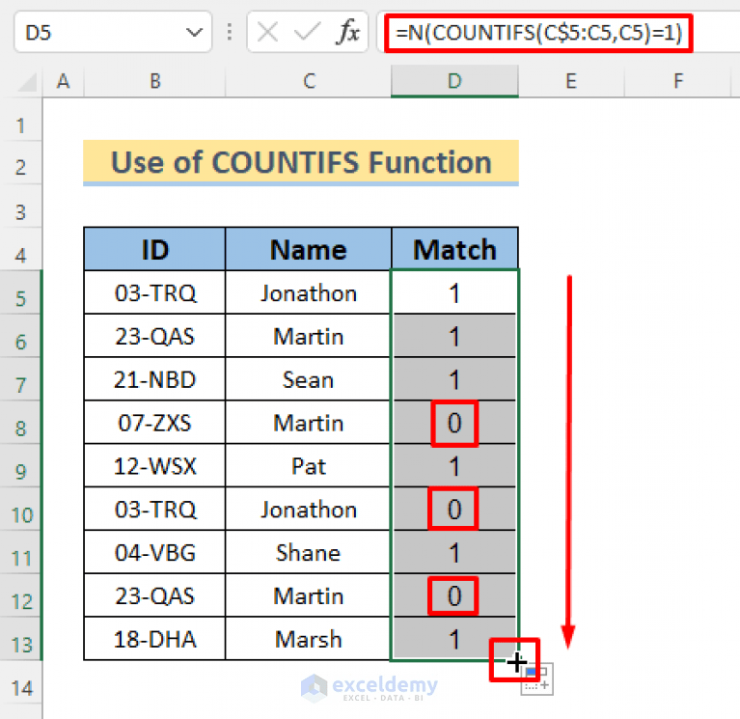The width and height of the screenshot is (740, 719).
Task: Select cell '03-TRQ' in row 10
Action: [154, 509]
